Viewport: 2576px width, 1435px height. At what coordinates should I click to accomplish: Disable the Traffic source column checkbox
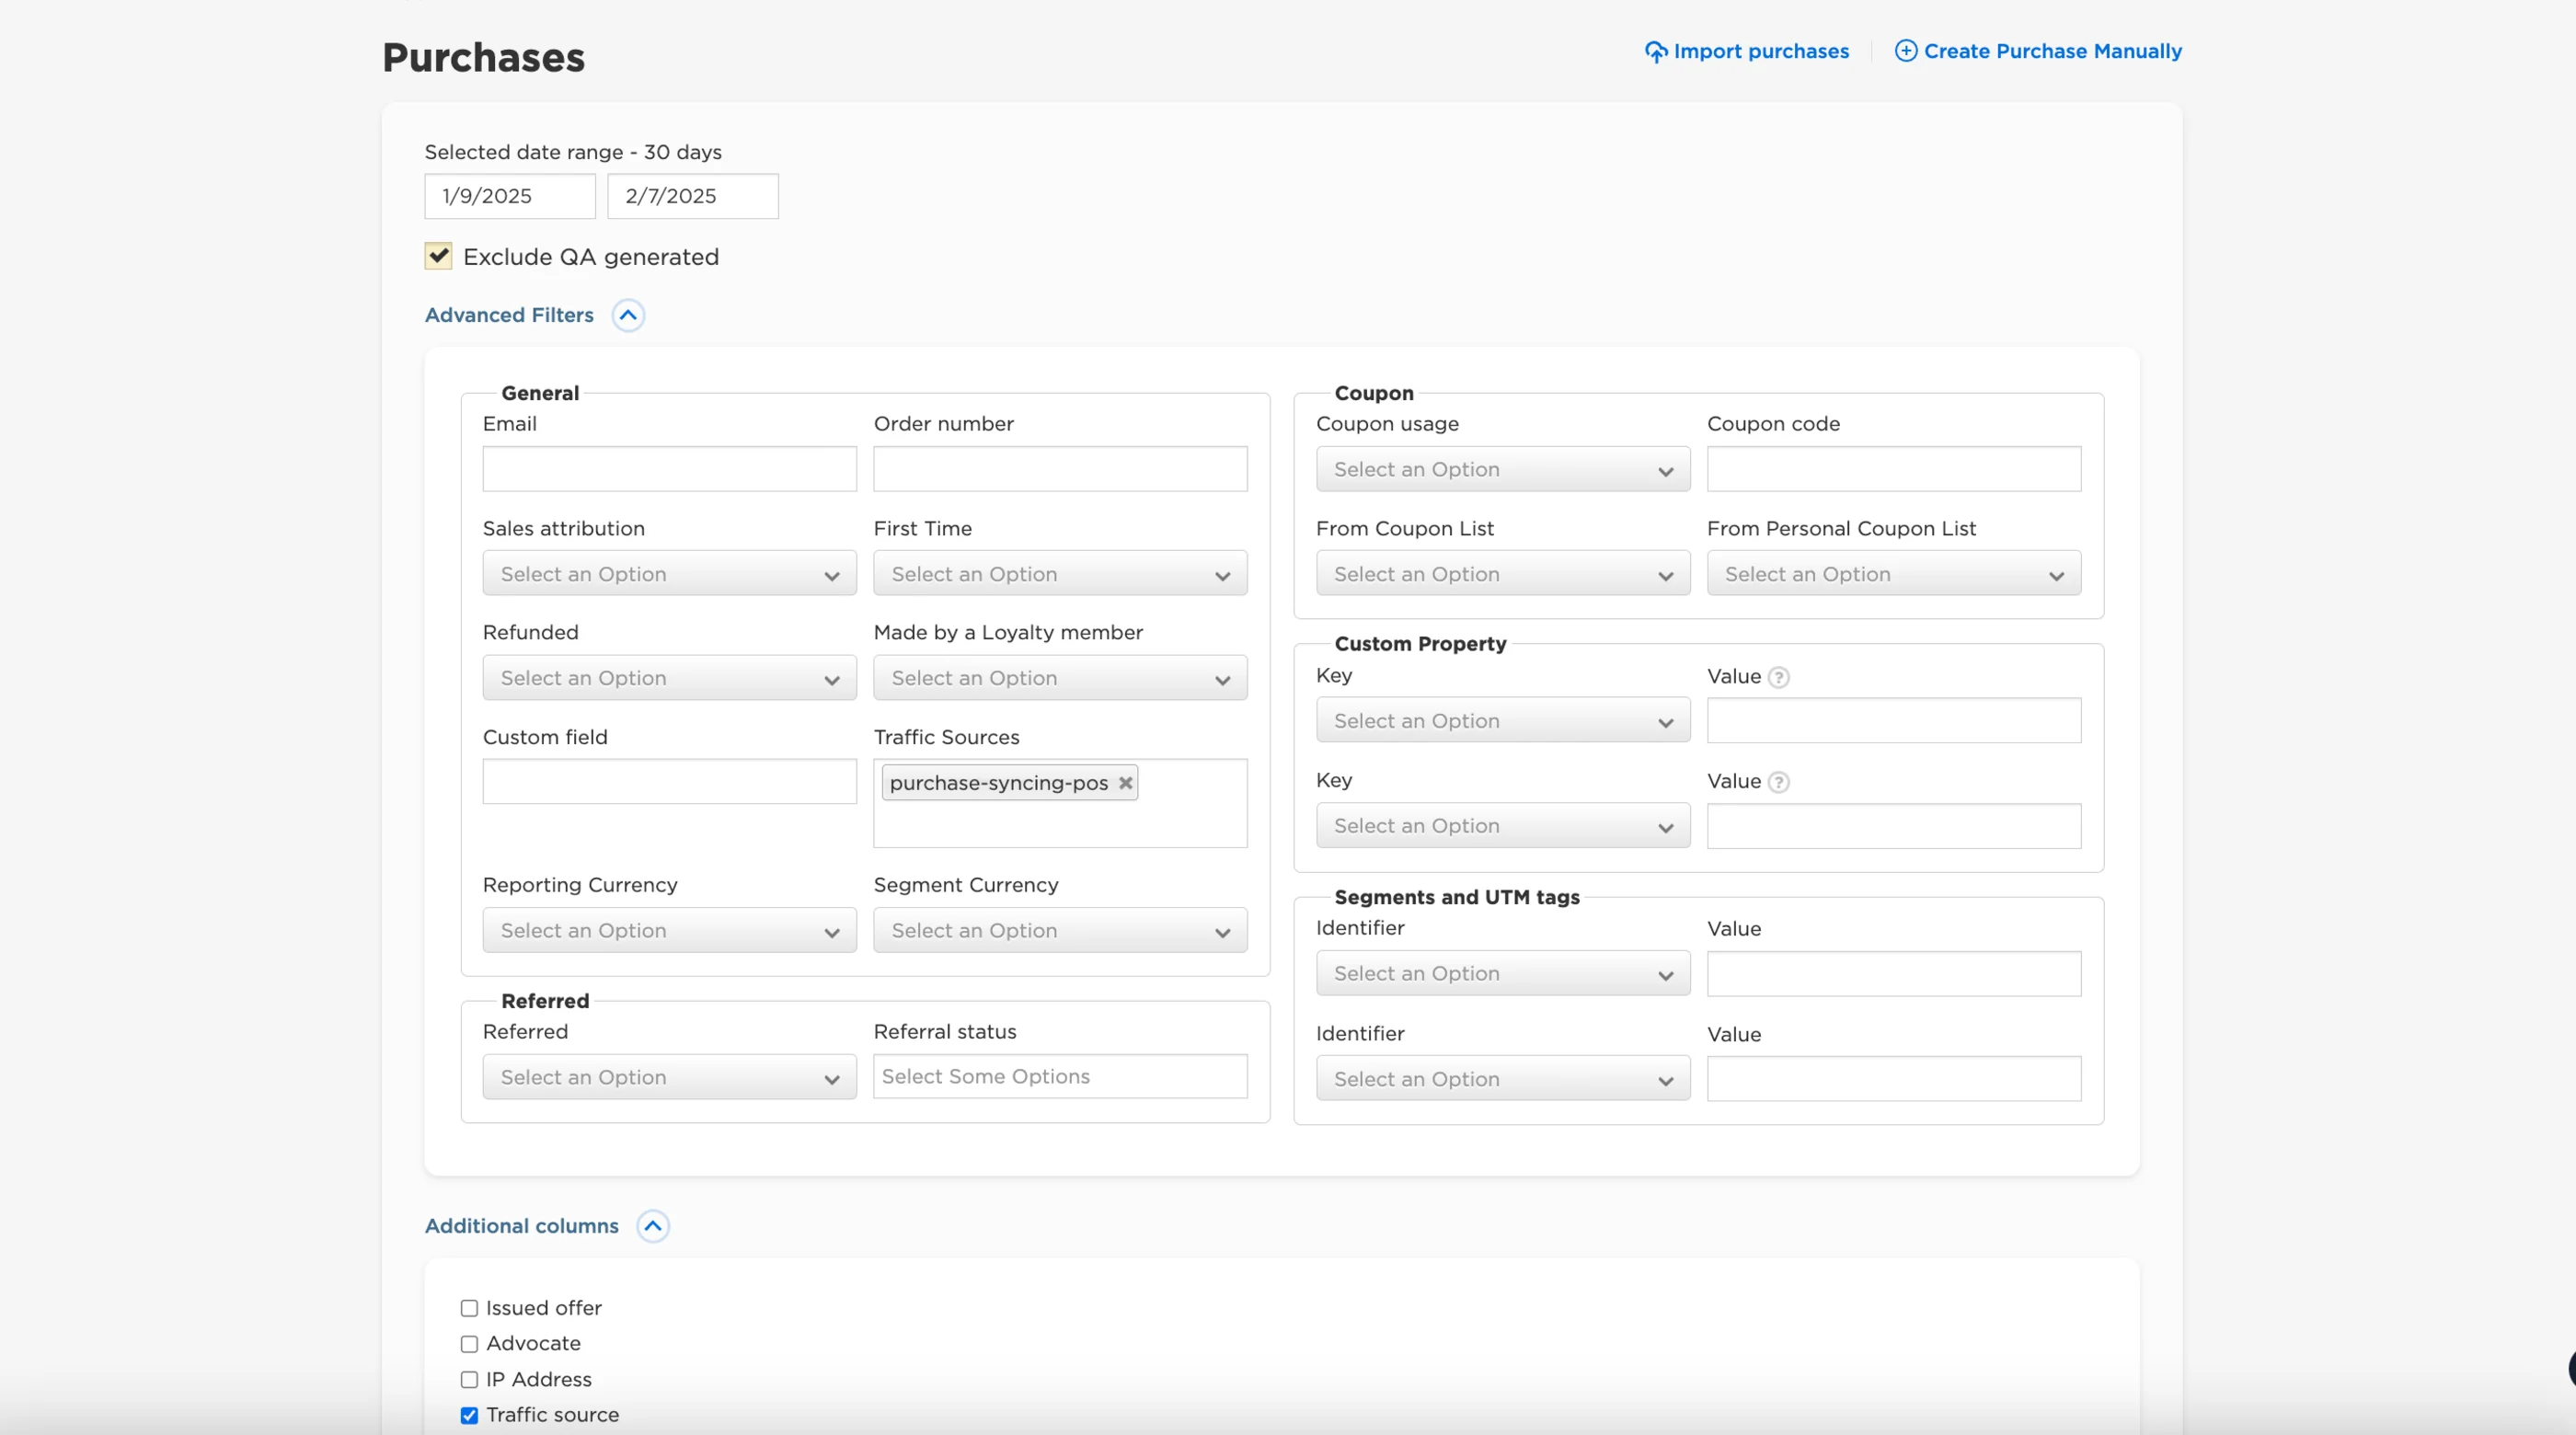tap(469, 1415)
